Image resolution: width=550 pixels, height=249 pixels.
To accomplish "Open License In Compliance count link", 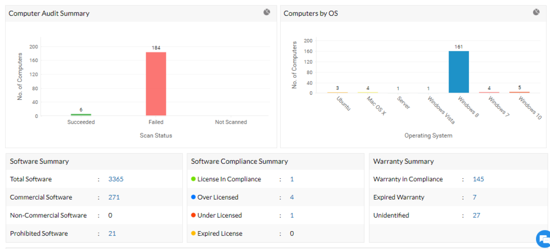I will point(292,179).
